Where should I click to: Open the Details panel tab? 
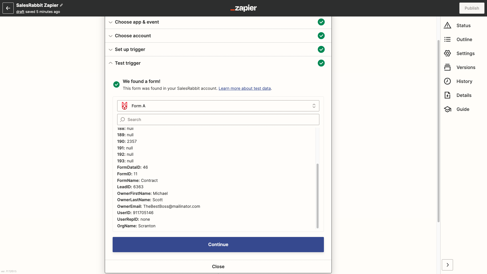point(463,95)
